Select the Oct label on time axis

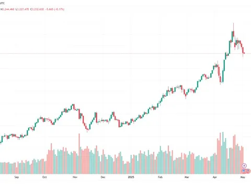tap(44, 177)
